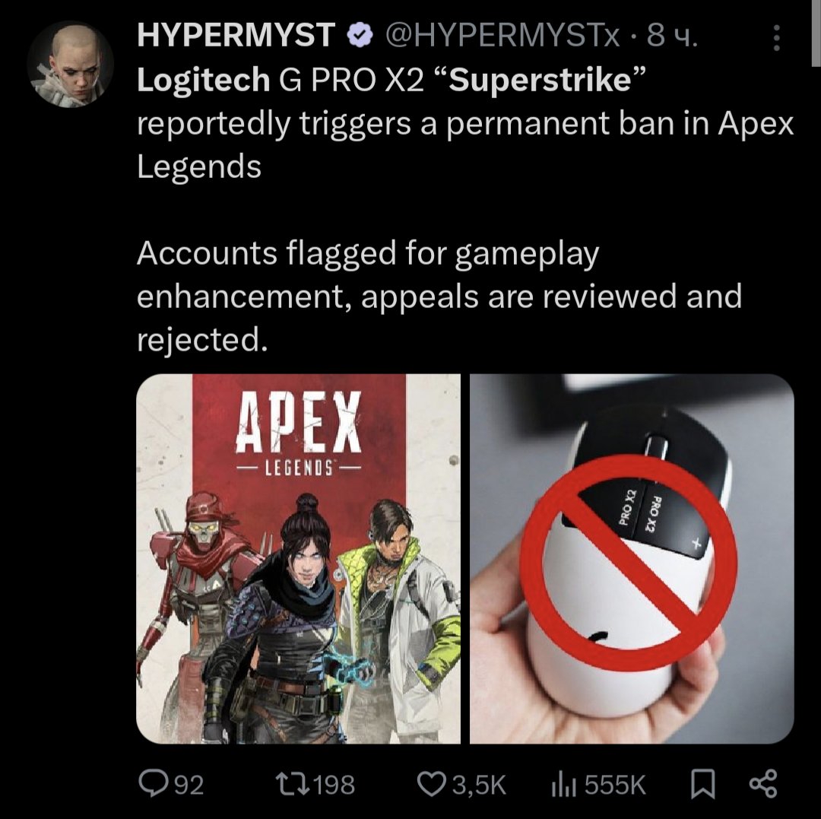Click the reply speech bubble icon

[153, 784]
